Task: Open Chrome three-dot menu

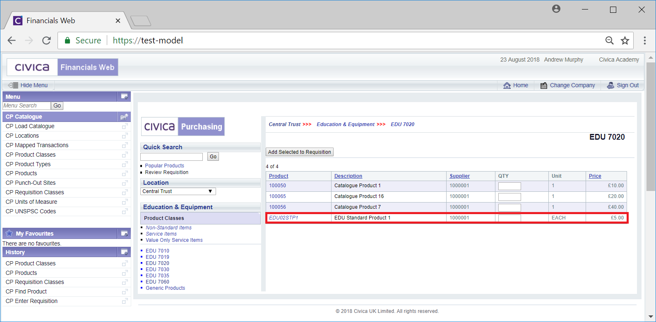Action: tap(645, 41)
